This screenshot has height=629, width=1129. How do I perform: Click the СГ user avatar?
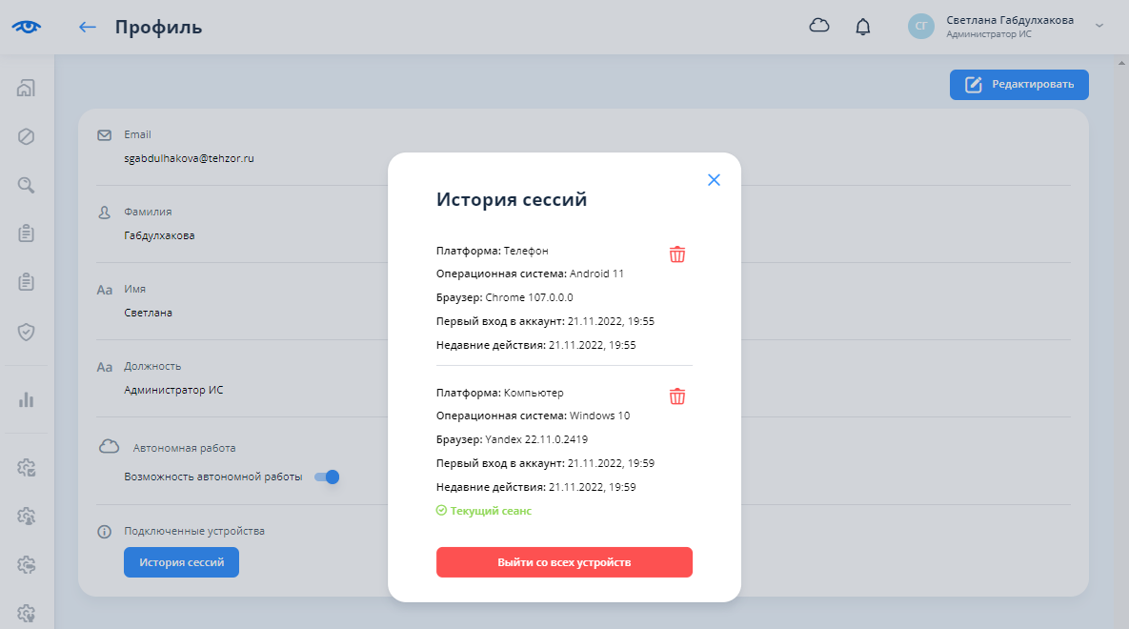click(921, 27)
